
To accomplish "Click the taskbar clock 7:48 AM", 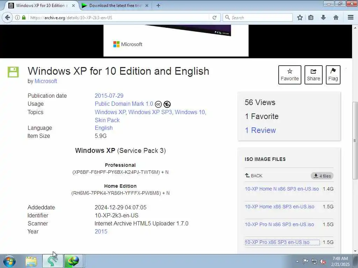I will (340, 259).
